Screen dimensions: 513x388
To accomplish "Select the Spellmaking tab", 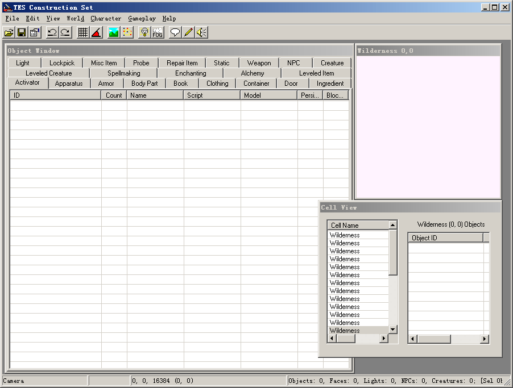I will pyautogui.click(x=123, y=73).
